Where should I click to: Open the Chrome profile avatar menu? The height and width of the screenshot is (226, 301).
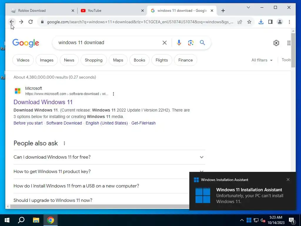280,22
